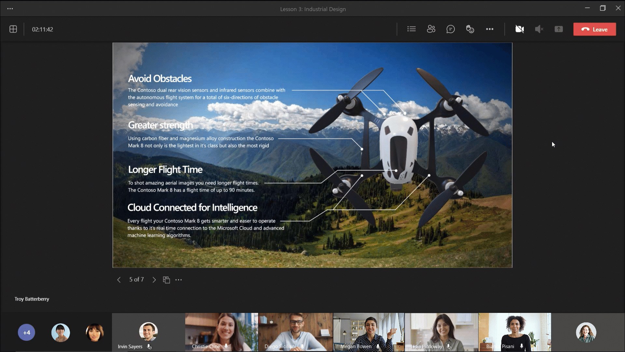
Task: Select Megan Bowen's video tile
Action: [368, 332]
